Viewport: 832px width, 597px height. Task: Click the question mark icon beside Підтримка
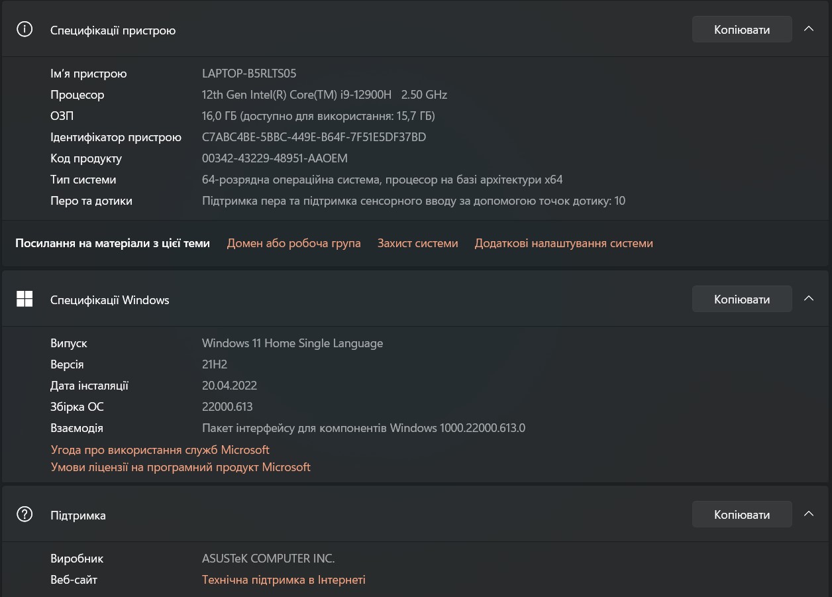point(25,515)
